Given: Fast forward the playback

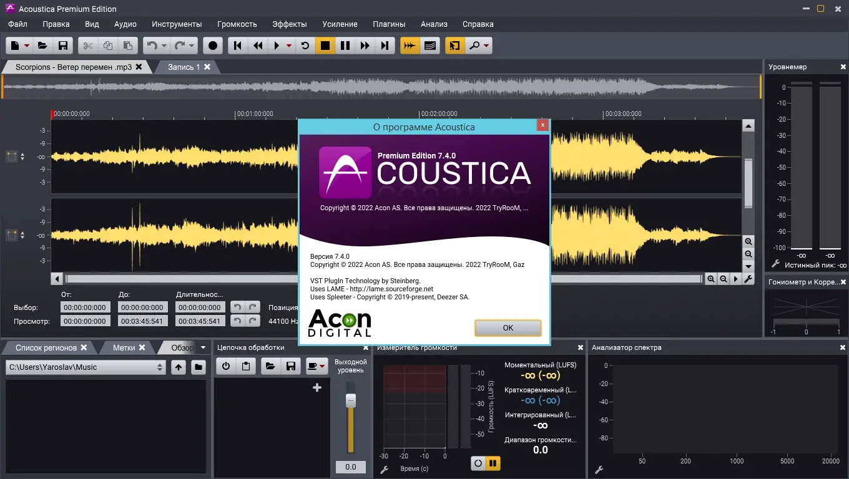Looking at the screenshot, I should point(365,46).
